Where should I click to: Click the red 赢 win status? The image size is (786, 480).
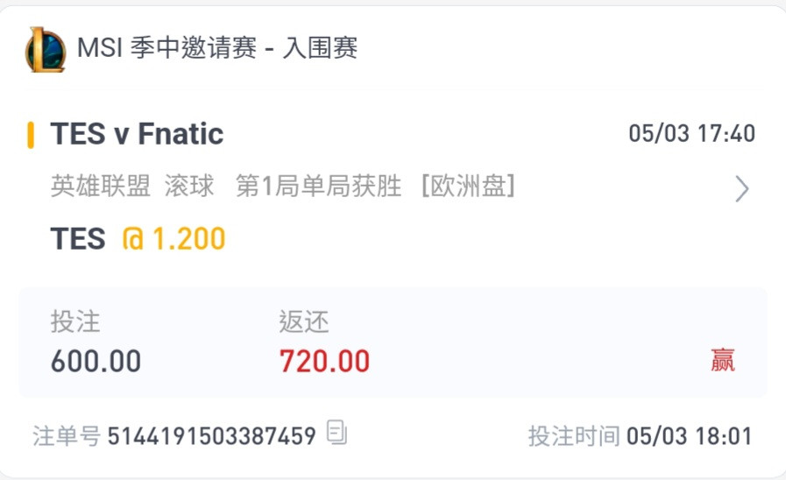click(722, 360)
